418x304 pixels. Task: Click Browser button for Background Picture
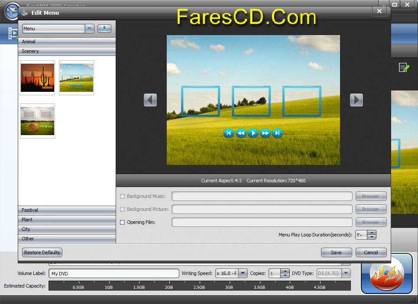pos(371,209)
